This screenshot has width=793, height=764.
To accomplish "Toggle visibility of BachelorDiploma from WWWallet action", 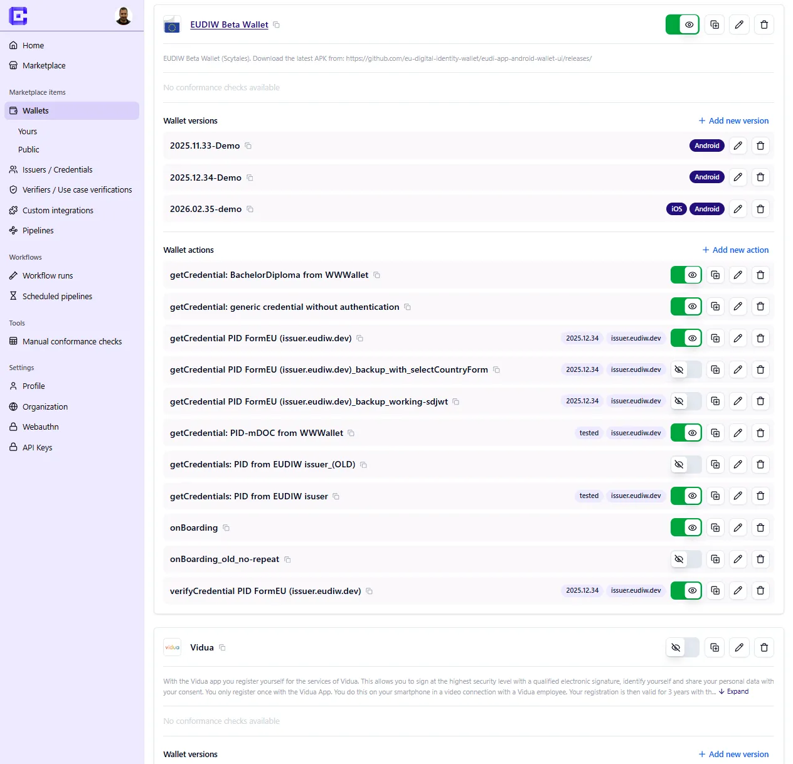I will tap(686, 275).
